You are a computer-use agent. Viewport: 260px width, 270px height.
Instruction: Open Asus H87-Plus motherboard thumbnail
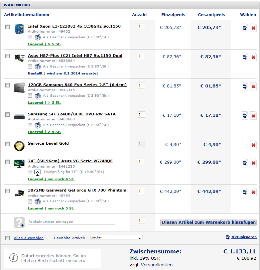pos(20,58)
